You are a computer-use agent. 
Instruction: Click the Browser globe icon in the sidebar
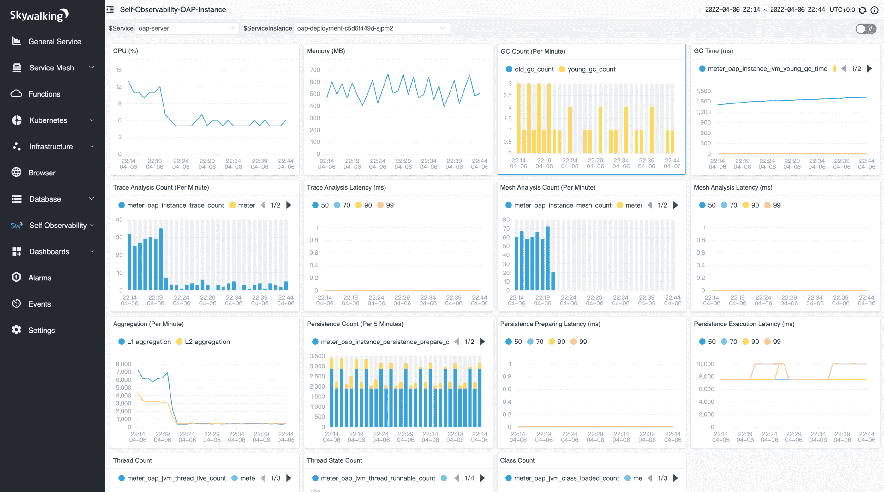[x=16, y=173]
